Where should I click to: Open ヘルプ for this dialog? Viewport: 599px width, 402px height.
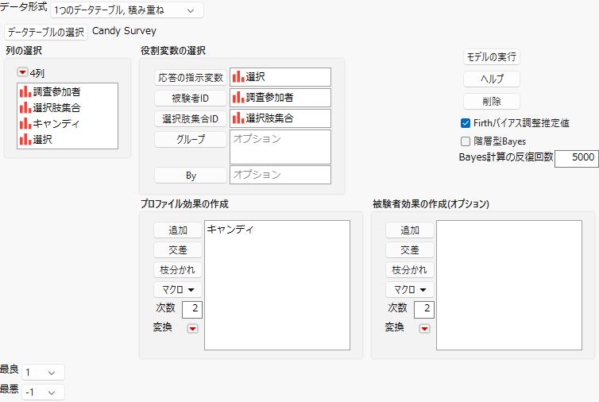(491, 79)
